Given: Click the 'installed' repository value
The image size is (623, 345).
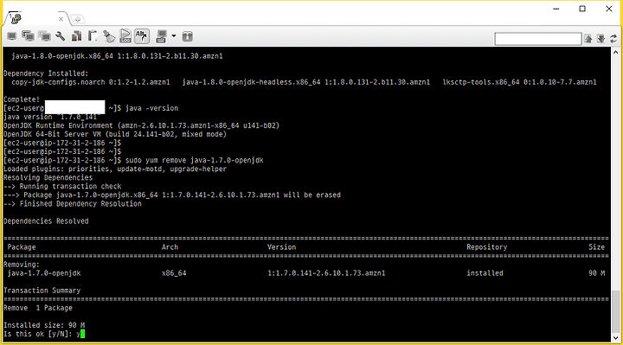Looking at the screenshot, I should tap(485, 273).
